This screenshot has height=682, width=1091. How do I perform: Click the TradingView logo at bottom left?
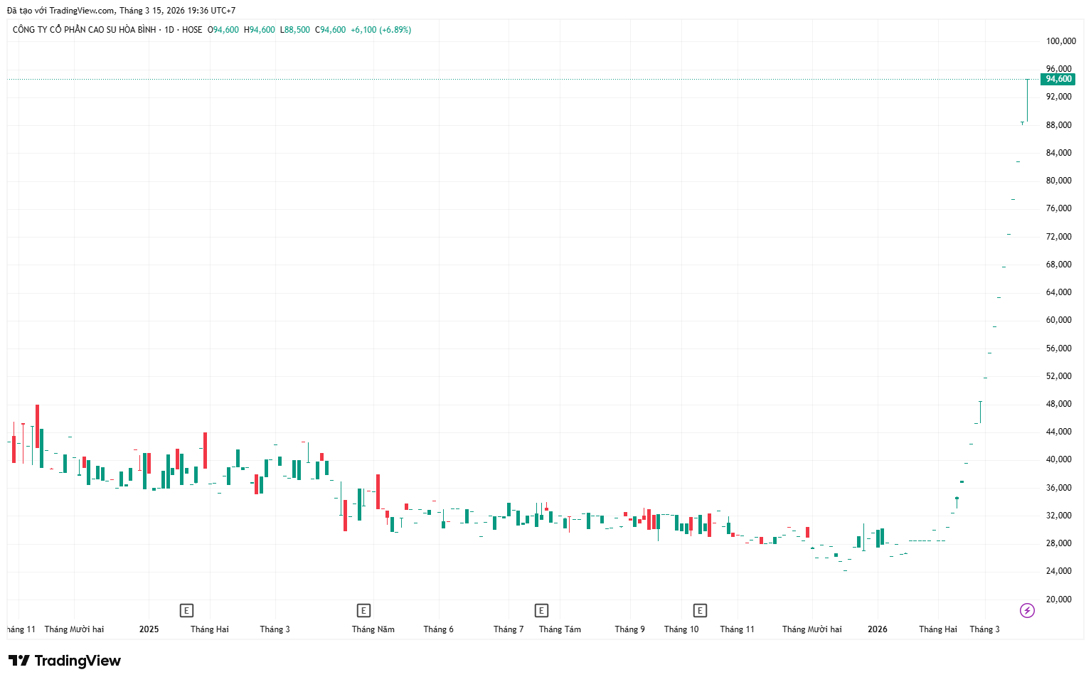65,661
